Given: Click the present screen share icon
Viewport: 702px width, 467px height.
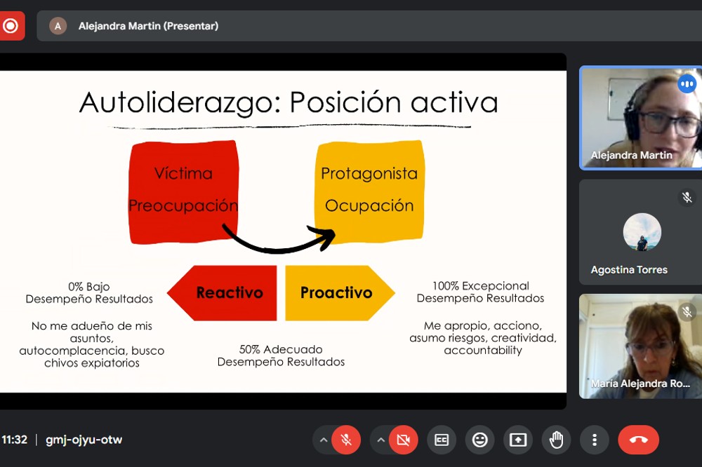Looking at the screenshot, I should (517, 440).
